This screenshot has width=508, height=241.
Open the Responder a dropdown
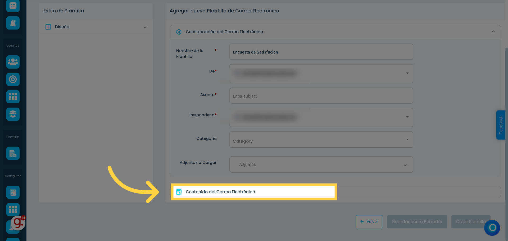(x=321, y=117)
